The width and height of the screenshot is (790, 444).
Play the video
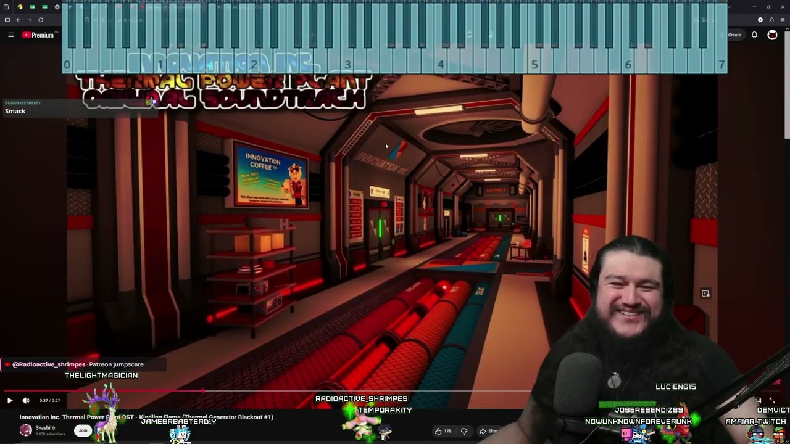point(10,401)
